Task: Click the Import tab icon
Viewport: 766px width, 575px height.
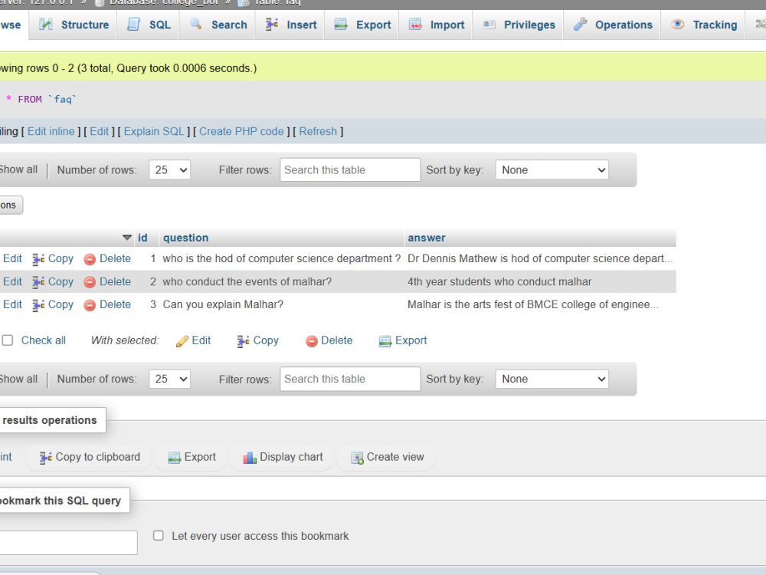Action: point(415,24)
